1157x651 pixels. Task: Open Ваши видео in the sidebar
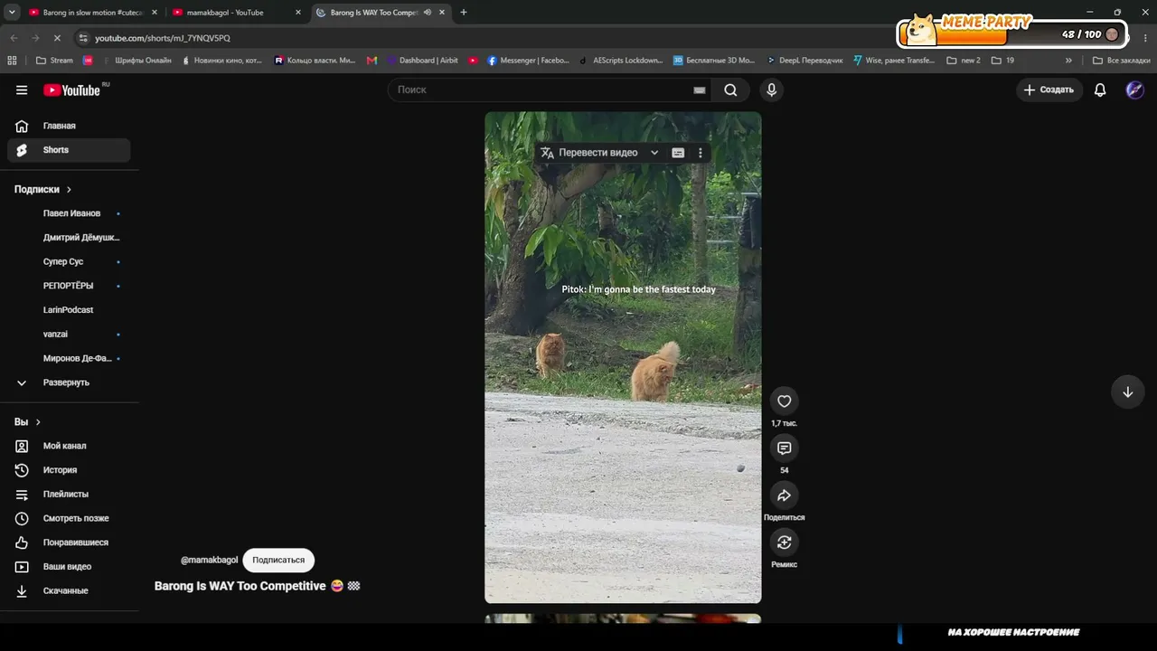[x=69, y=567]
